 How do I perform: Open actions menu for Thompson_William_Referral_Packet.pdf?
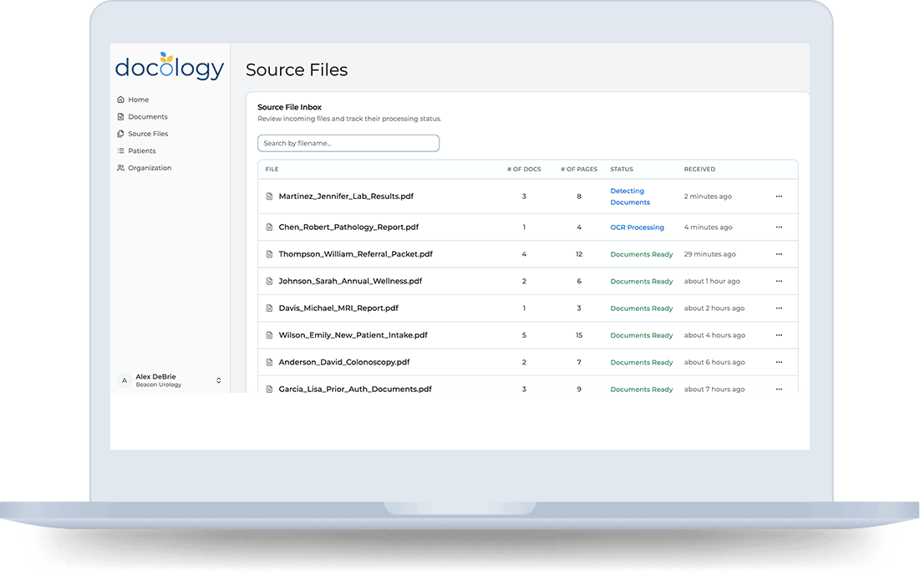pos(779,253)
